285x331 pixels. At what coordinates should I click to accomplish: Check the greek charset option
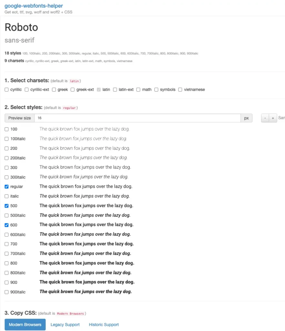point(54,90)
